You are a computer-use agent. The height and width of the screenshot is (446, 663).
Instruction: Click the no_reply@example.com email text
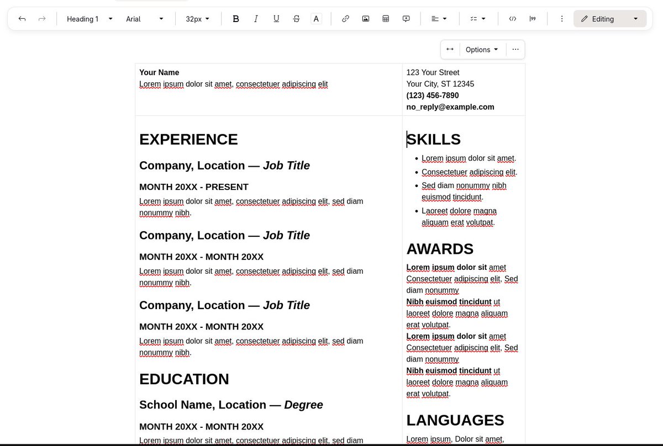click(x=450, y=107)
